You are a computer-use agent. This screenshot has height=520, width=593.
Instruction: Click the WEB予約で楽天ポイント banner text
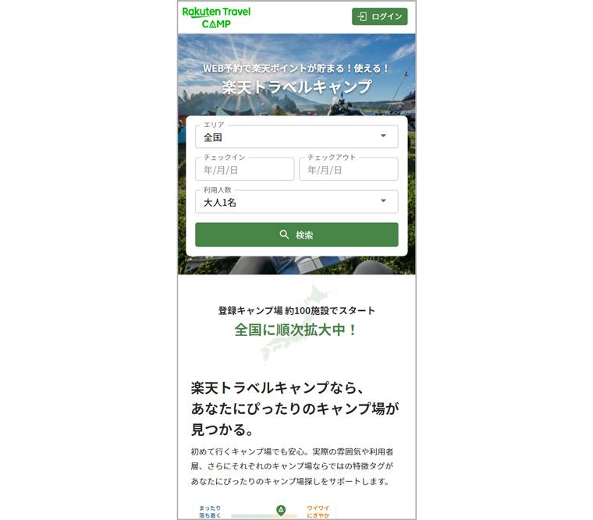[x=296, y=69]
